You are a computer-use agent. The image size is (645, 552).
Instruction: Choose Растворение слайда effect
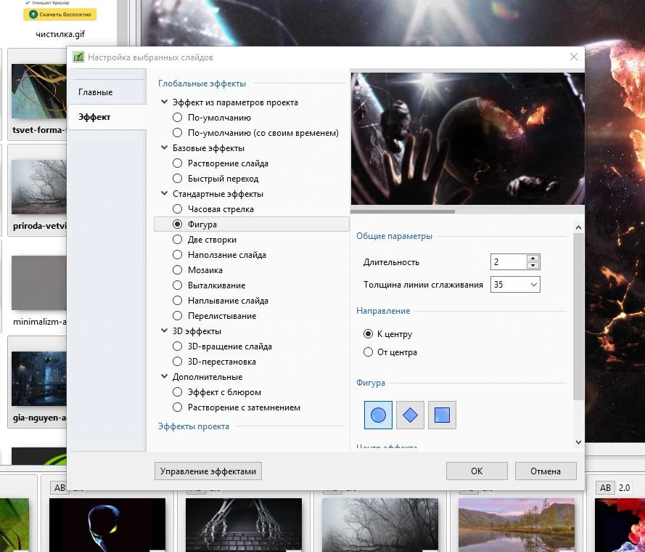[x=177, y=163]
